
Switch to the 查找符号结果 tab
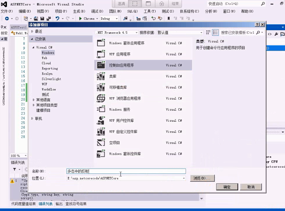[76, 204]
